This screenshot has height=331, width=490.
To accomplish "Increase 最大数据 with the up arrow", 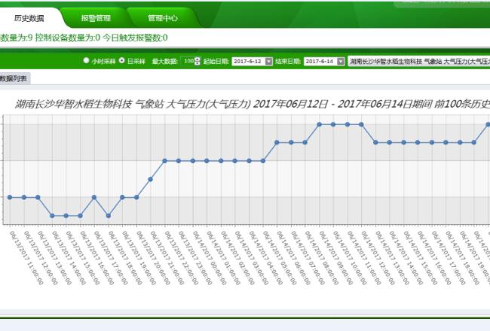I will pos(197,59).
